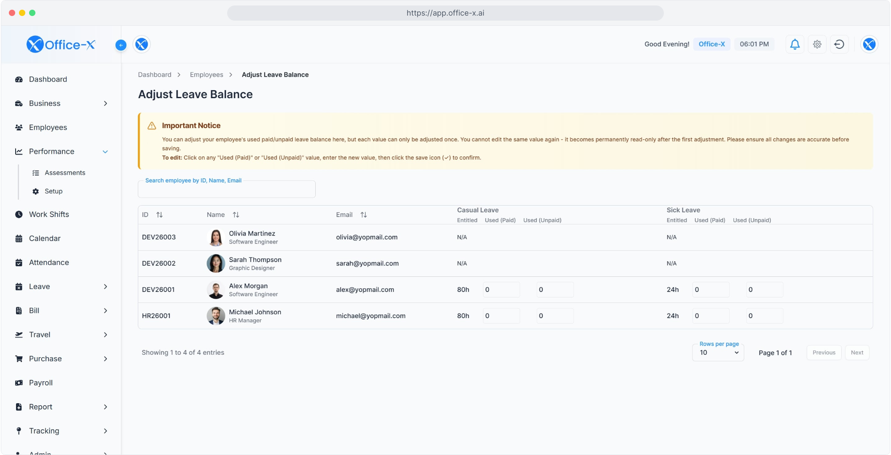Viewport: 891px width, 455px height.
Task: Click the Next pagination button
Action: (857, 353)
